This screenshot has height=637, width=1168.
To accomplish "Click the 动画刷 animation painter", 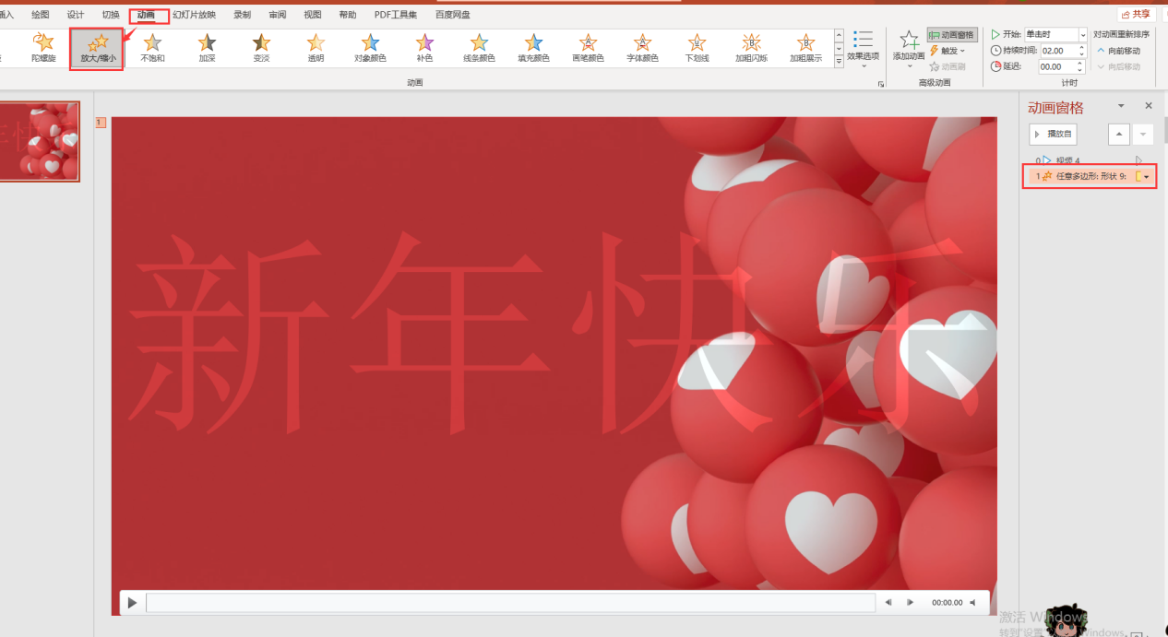I will pyautogui.click(x=948, y=66).
